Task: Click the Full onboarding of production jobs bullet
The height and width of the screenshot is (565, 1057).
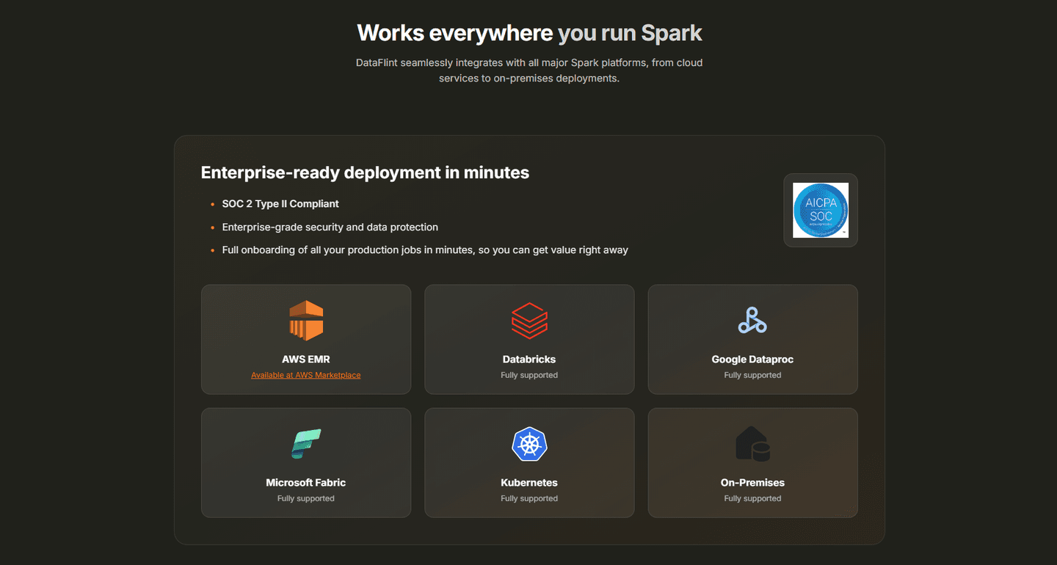Action: 425,250
